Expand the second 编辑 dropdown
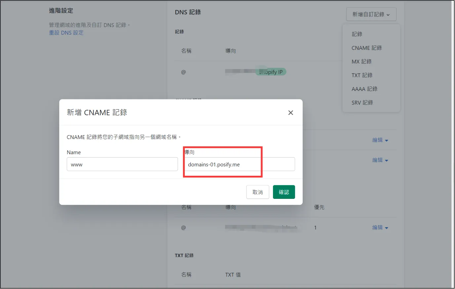 (x=380, y=160)
